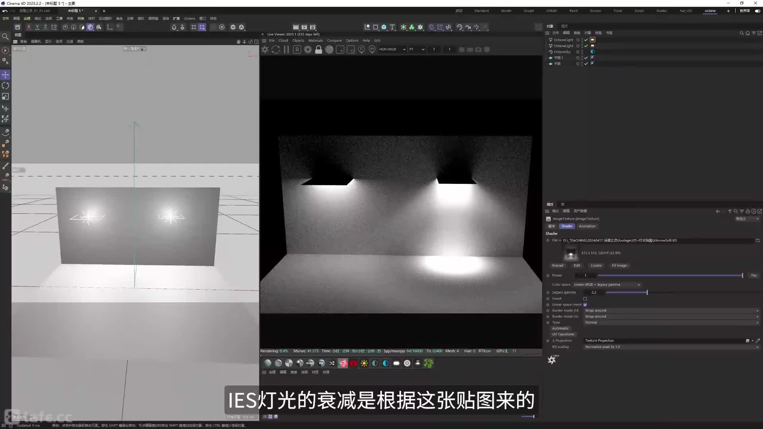This screenshot has height=429, width=763.
Task: Click the UV Transform button
Action: pos(563,334)
